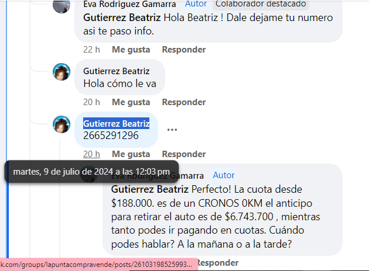This screenshot has width=369, height=271.
Task: Click the avatar next to the 2665291296 comment
Action: (61, 124)
